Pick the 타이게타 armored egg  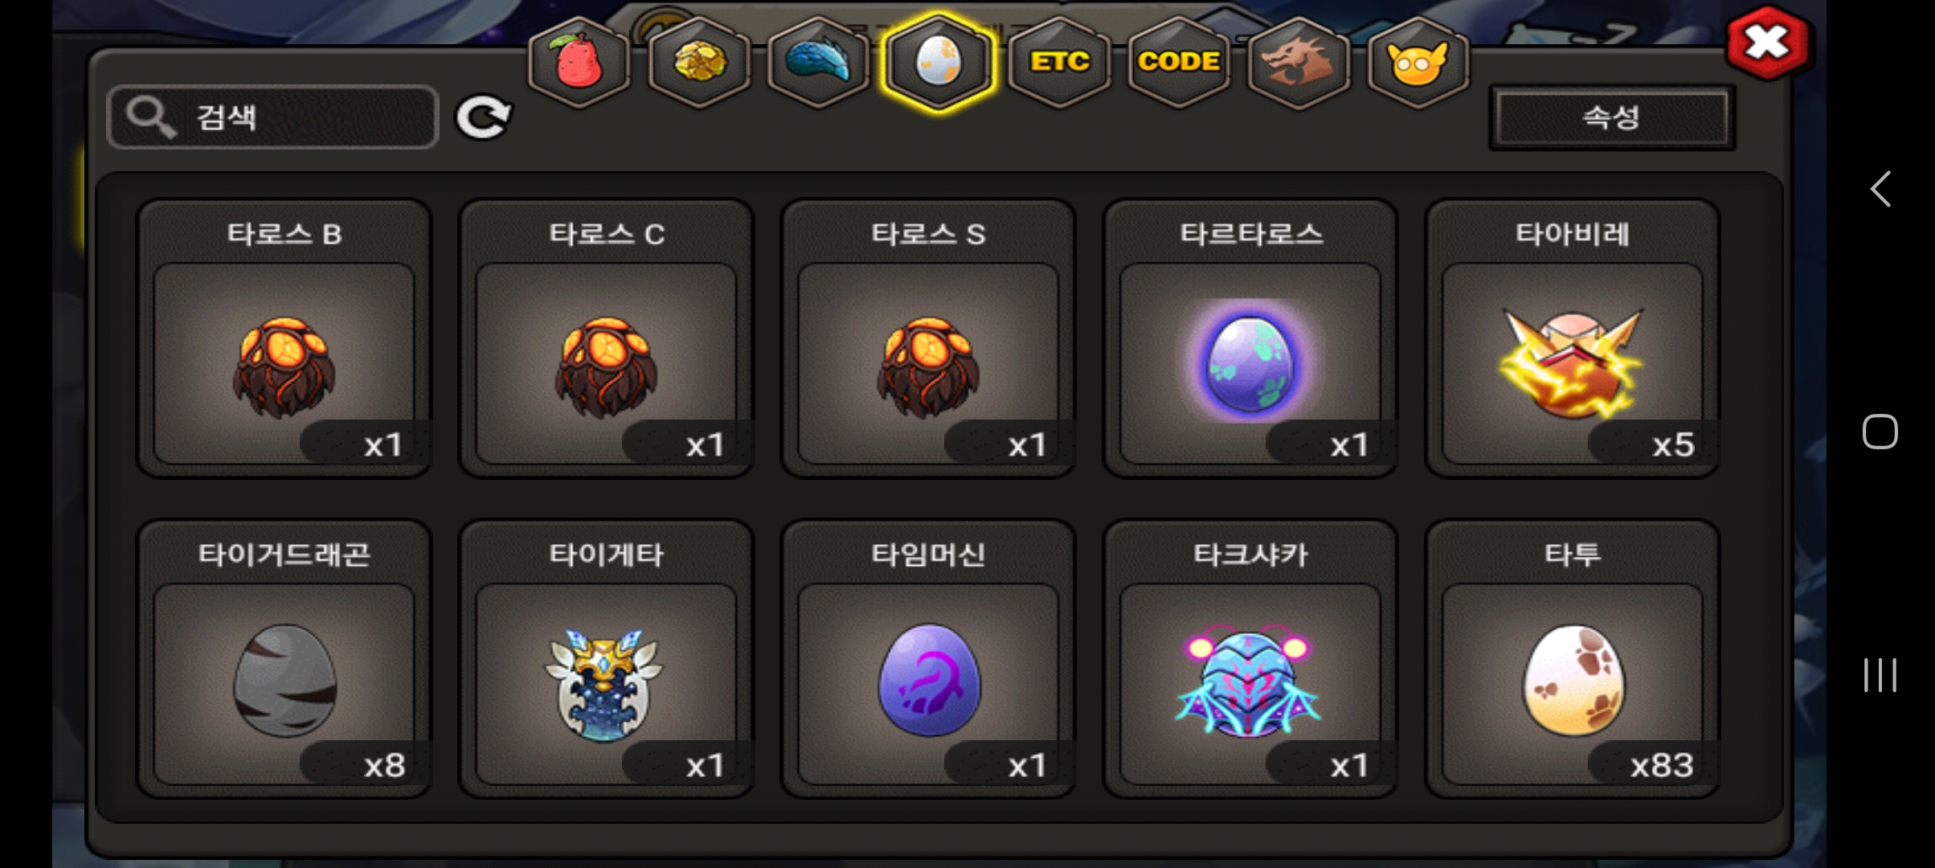(606, 659)
